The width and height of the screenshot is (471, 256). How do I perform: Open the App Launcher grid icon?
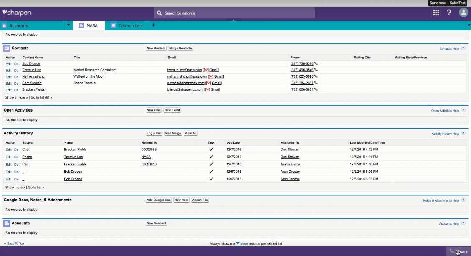[436, 13]
